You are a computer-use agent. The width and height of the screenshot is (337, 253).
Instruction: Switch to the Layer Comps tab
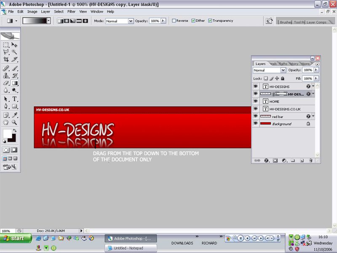(316, 22)
